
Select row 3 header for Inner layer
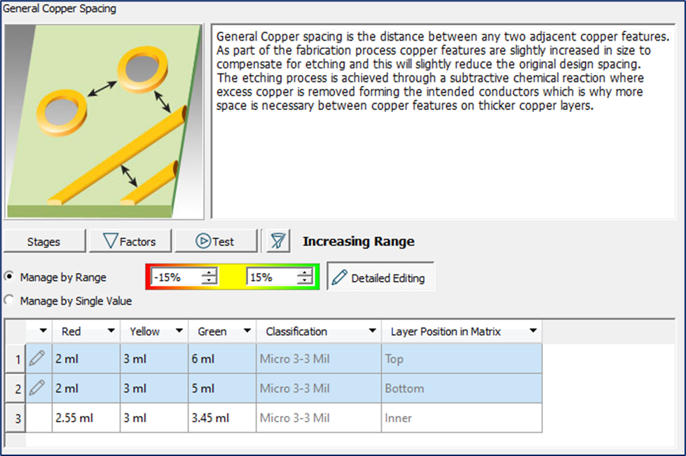click(15, 418)
